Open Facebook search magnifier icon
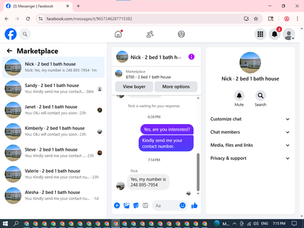 [x=25, y=34]
